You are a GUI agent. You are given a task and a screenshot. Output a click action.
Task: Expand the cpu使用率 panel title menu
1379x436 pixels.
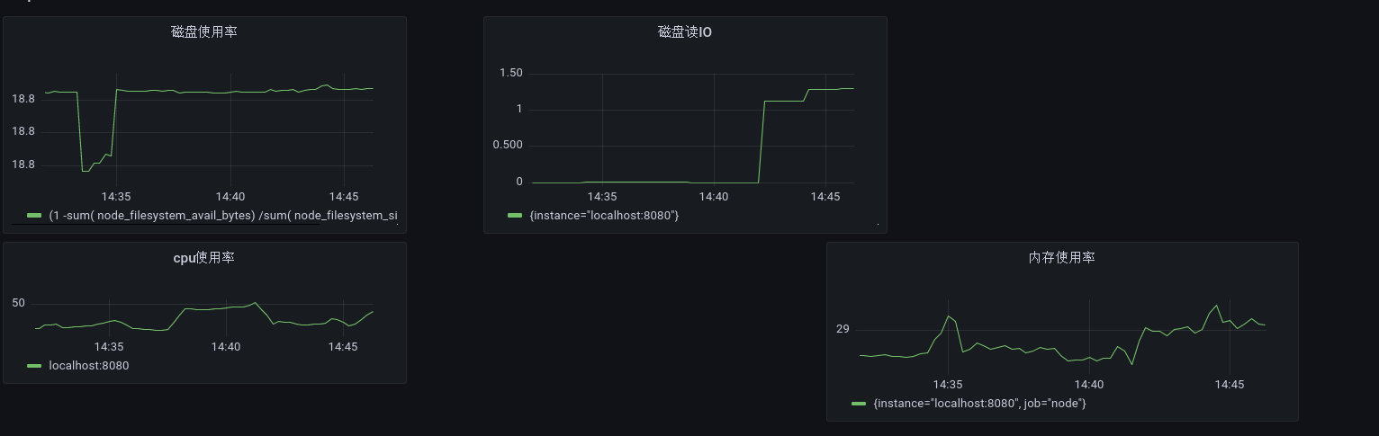coord(204,258)
